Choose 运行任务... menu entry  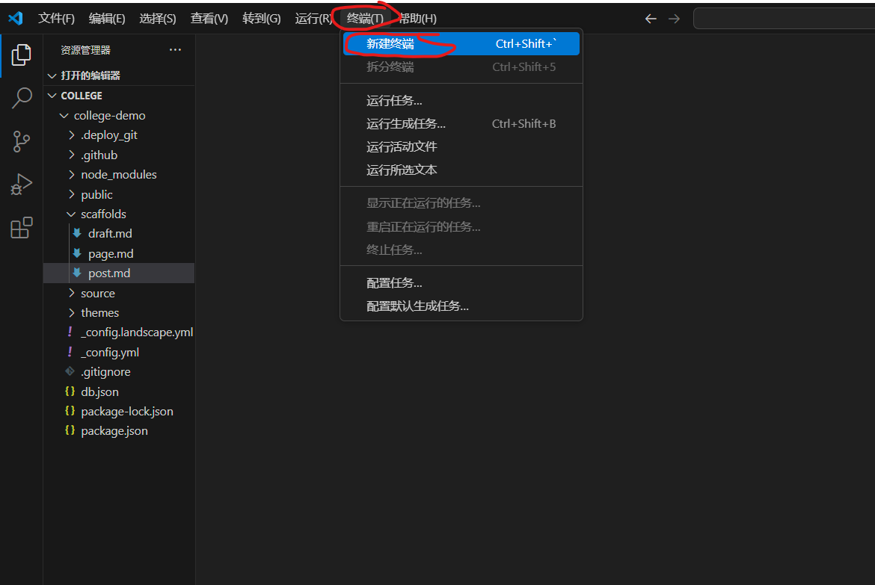click(x=394, y=101)
